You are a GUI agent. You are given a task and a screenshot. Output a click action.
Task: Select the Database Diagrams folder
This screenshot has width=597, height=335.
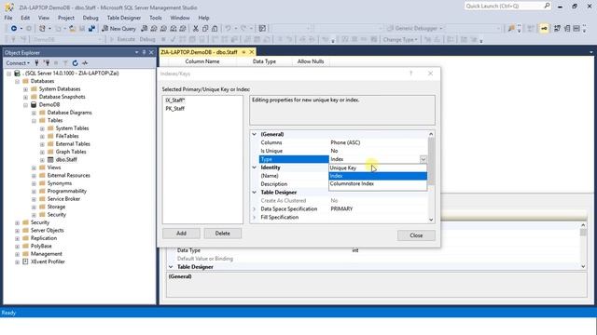69,113
